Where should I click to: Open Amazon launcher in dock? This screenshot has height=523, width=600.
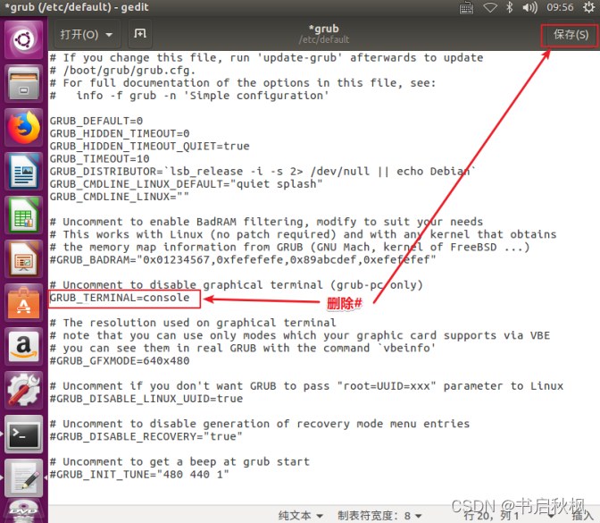(x=24, y=347)
